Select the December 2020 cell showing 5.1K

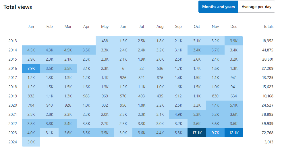coord(233,105)
